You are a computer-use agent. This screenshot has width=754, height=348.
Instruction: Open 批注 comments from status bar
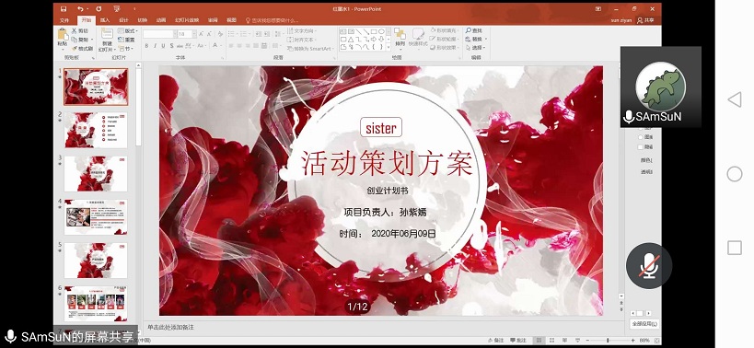(518, 341)
